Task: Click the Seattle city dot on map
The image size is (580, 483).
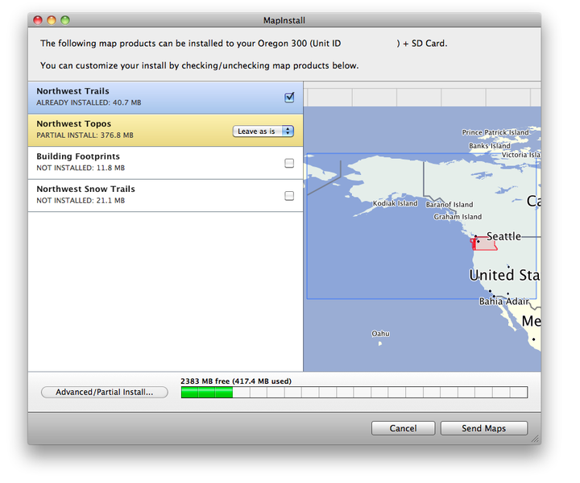Action: point(478,239)
